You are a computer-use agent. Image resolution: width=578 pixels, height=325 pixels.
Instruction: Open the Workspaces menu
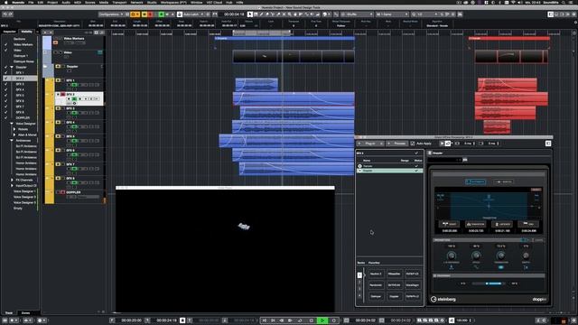(x=173, y=2)
